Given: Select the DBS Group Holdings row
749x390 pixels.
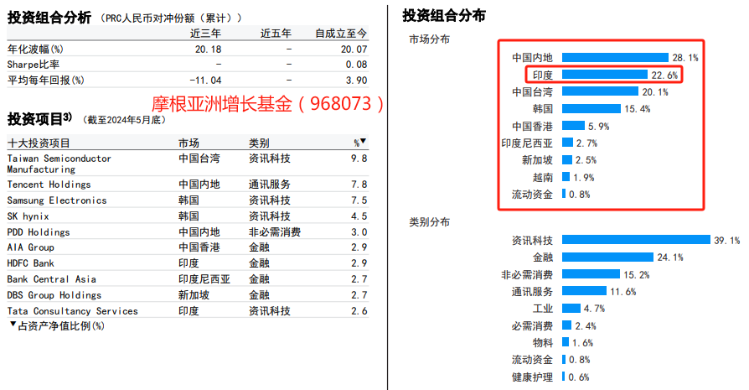Looking at the screenshot, I should tap(188, 295).
